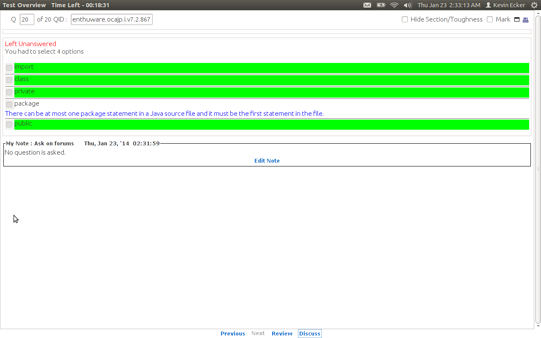The image size is (541, 338).
Task: Open Edit Note for your saved note
Action: pyautogui.click(x=267, y=161)
